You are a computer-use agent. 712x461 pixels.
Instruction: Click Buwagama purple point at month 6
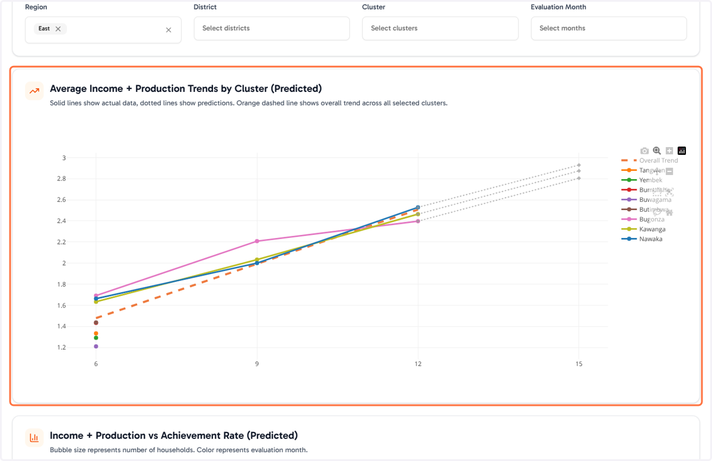(96, 346)
